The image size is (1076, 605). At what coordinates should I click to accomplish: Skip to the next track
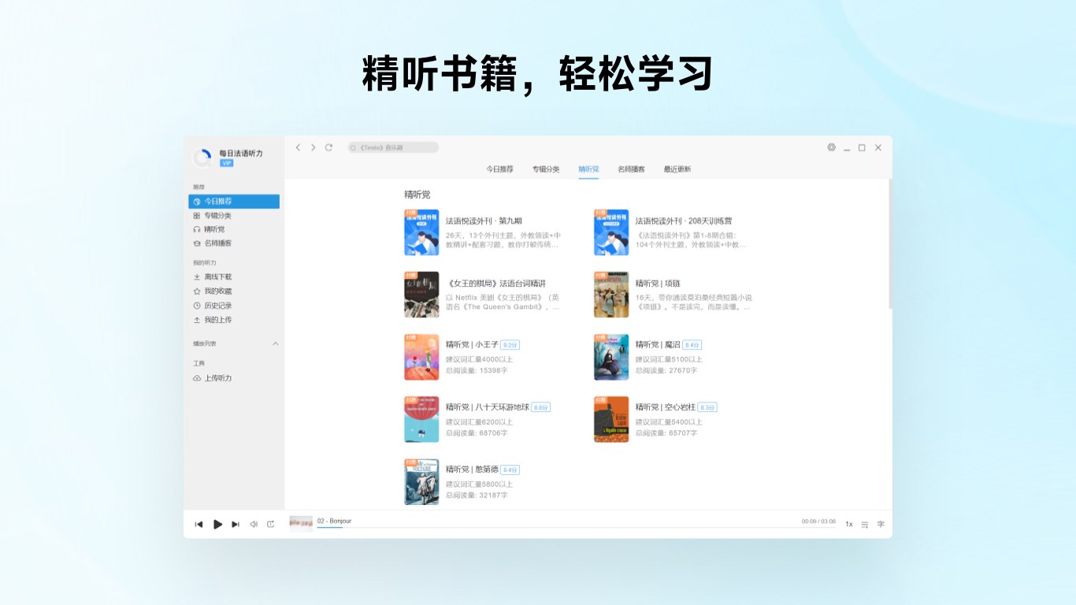pos(235,524)
